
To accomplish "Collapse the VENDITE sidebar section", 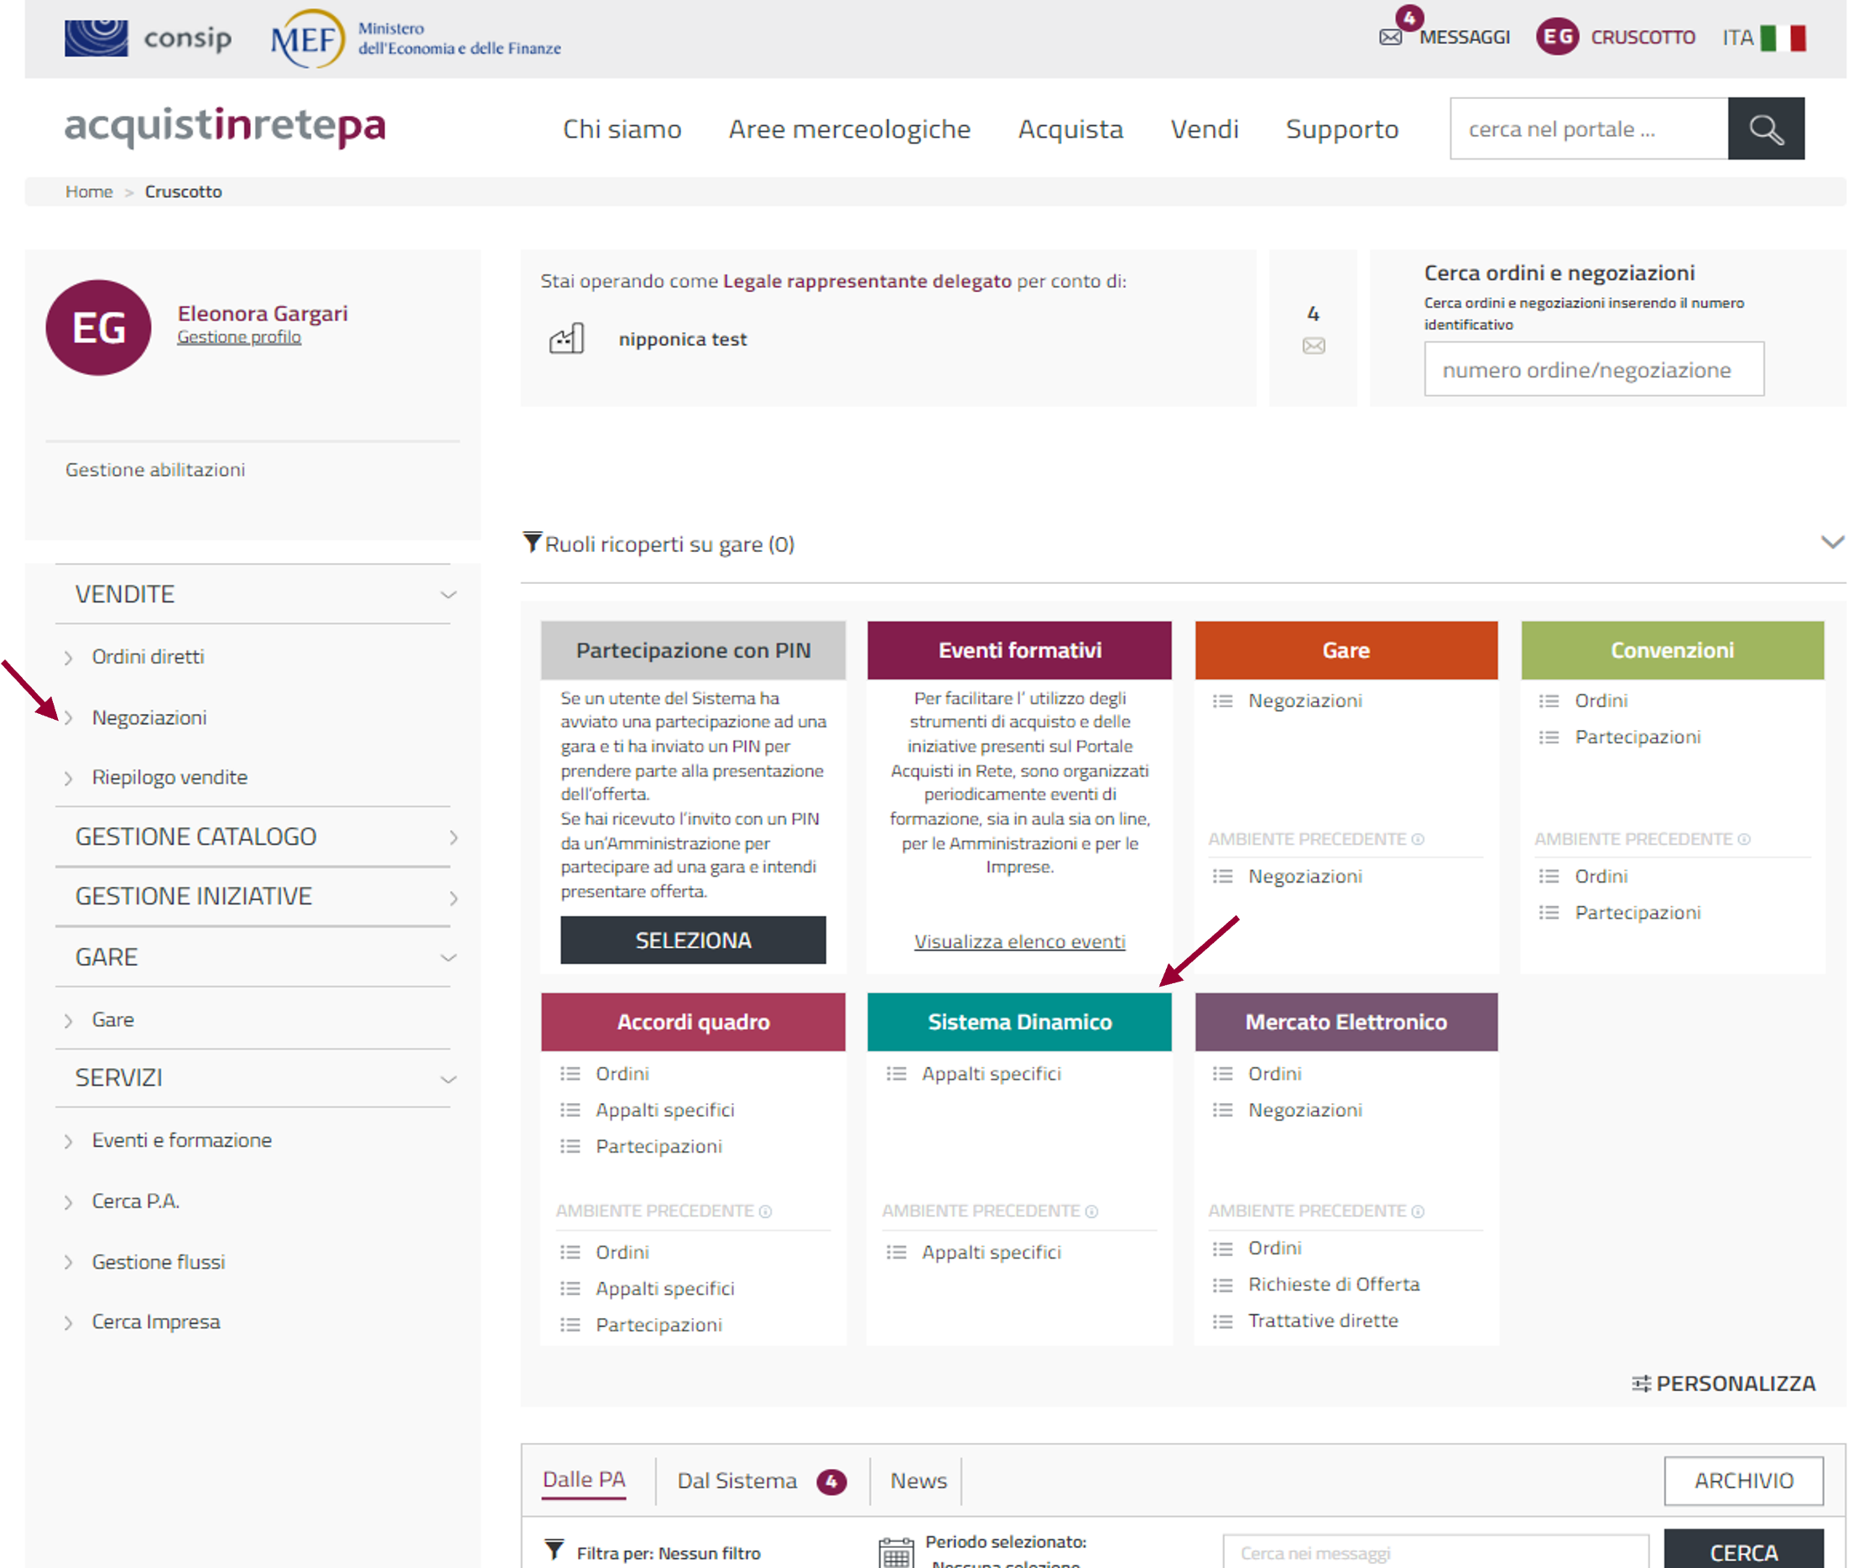I will pos(449,595).
